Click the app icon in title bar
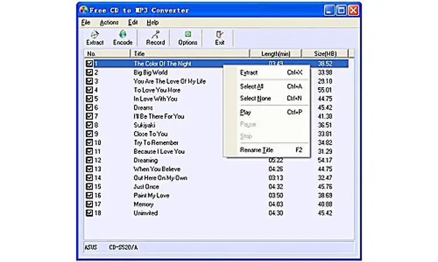Viewport: 438px width, 262px height. (83, 10)
